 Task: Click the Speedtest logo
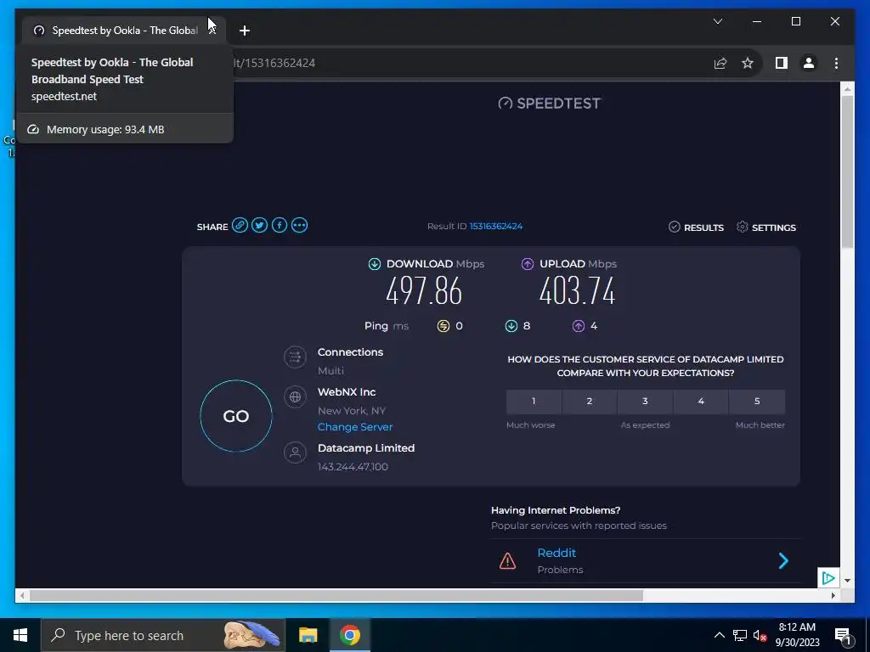550,103
